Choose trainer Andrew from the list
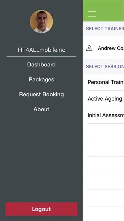 click(x=103, y=48)
